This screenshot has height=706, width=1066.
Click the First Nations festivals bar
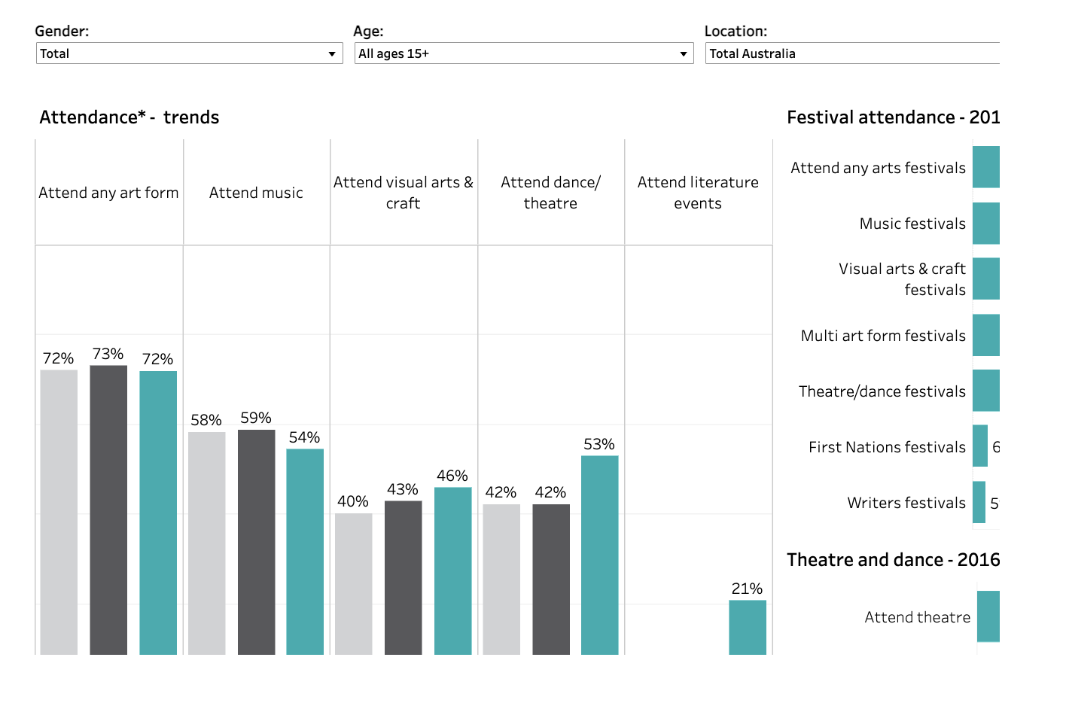[979, 446]
